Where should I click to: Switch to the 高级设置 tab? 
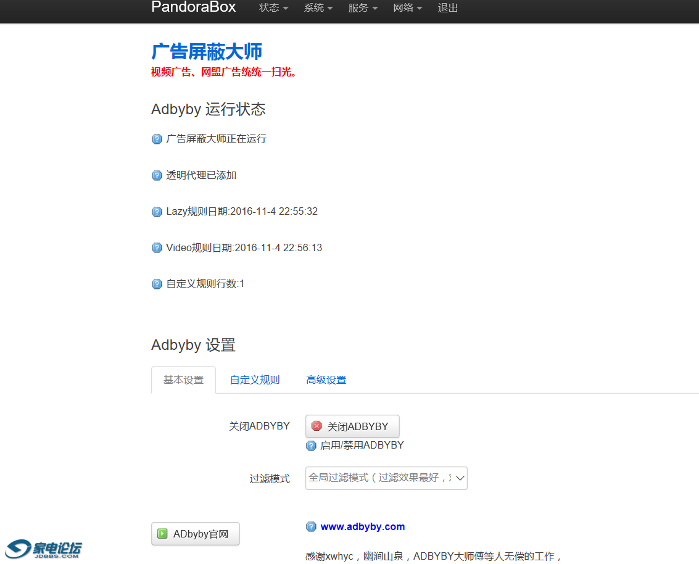pyautogui.click(x=326, y=380)
